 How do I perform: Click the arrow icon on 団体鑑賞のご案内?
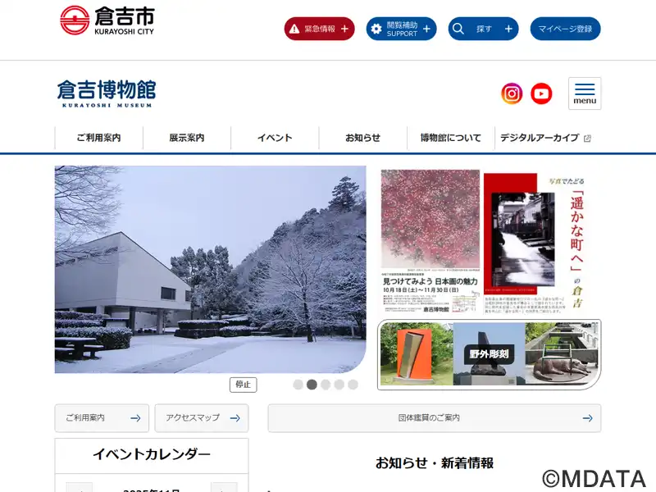pyautogui.click(x=587, y=418)
